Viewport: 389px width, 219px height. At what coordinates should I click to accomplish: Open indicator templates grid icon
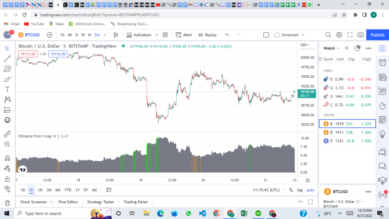click(165, 35)
